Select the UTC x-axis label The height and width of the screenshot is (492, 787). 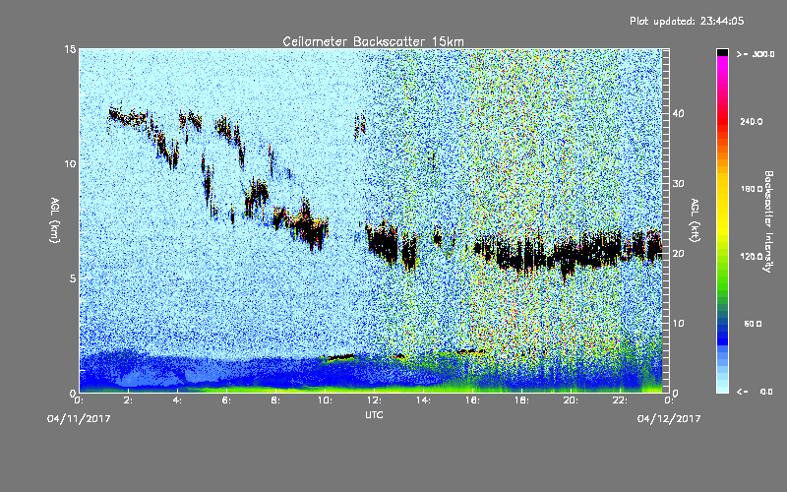pos(374,414)
